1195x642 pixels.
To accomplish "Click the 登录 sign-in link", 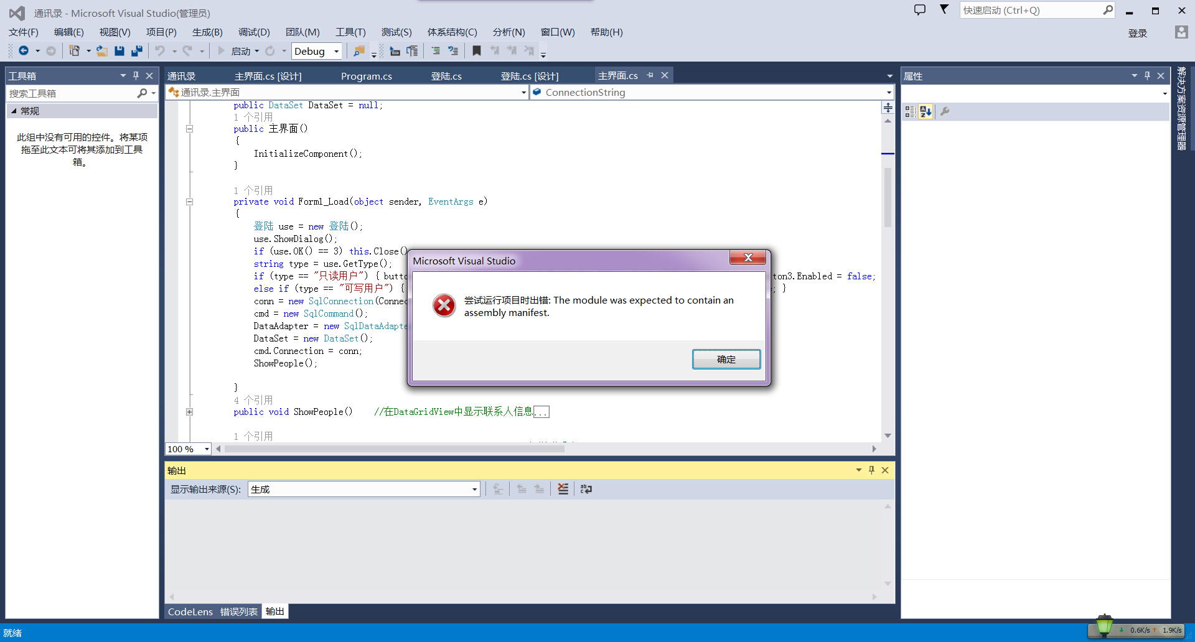I will (x=1138, y=33).
